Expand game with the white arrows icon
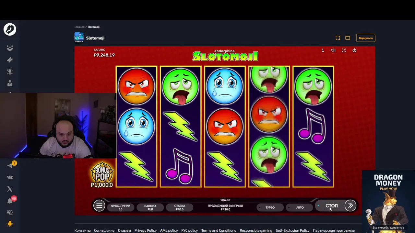This screenshot has height=233, width=415. pos(344,50)
